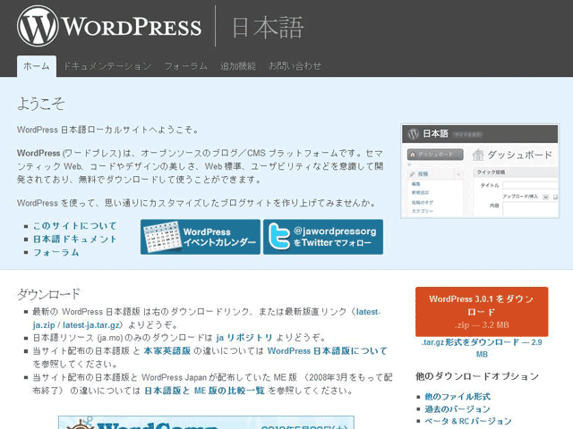Open the ドキュメンテーション menu item
Image resolution: width=573 pixels, height=429 pixels.
pyautogui.click(x=107, y=66)
